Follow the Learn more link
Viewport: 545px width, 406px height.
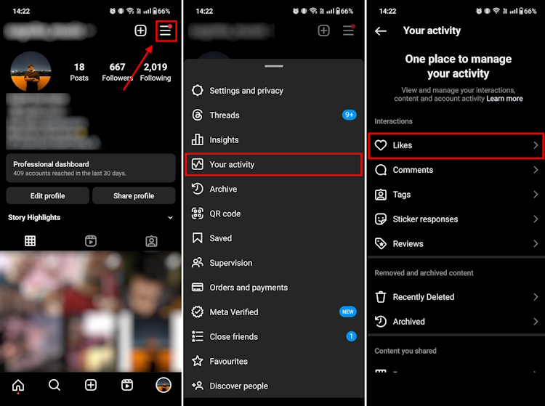[504, 99]
